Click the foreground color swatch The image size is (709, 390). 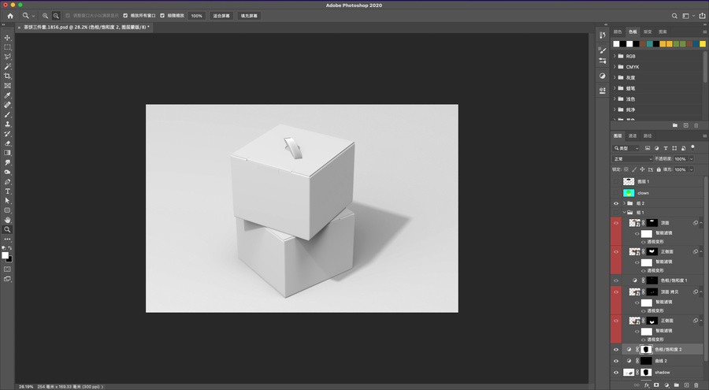[5, 255]
